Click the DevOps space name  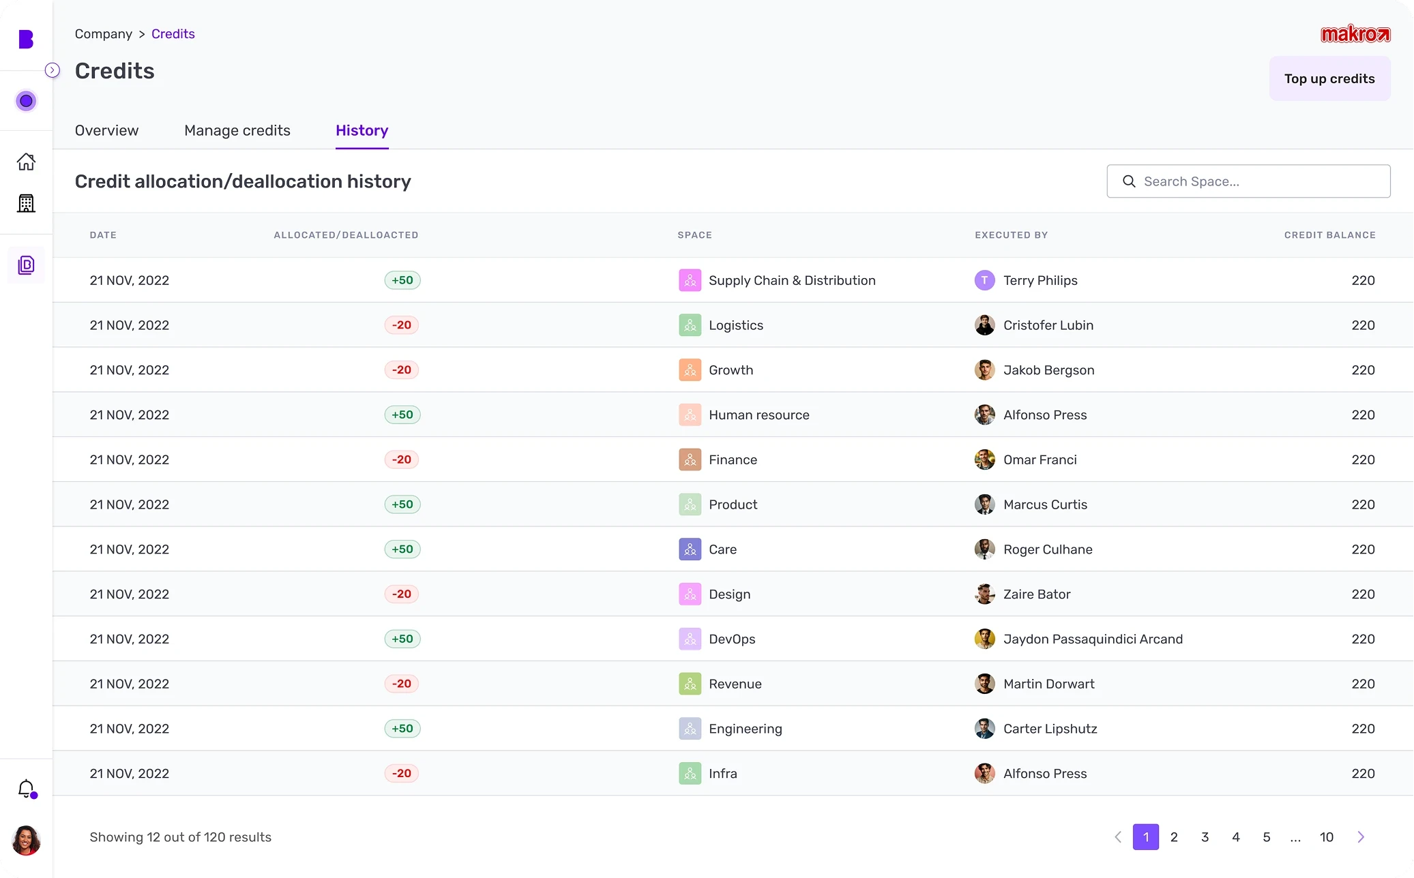(732, 639)
